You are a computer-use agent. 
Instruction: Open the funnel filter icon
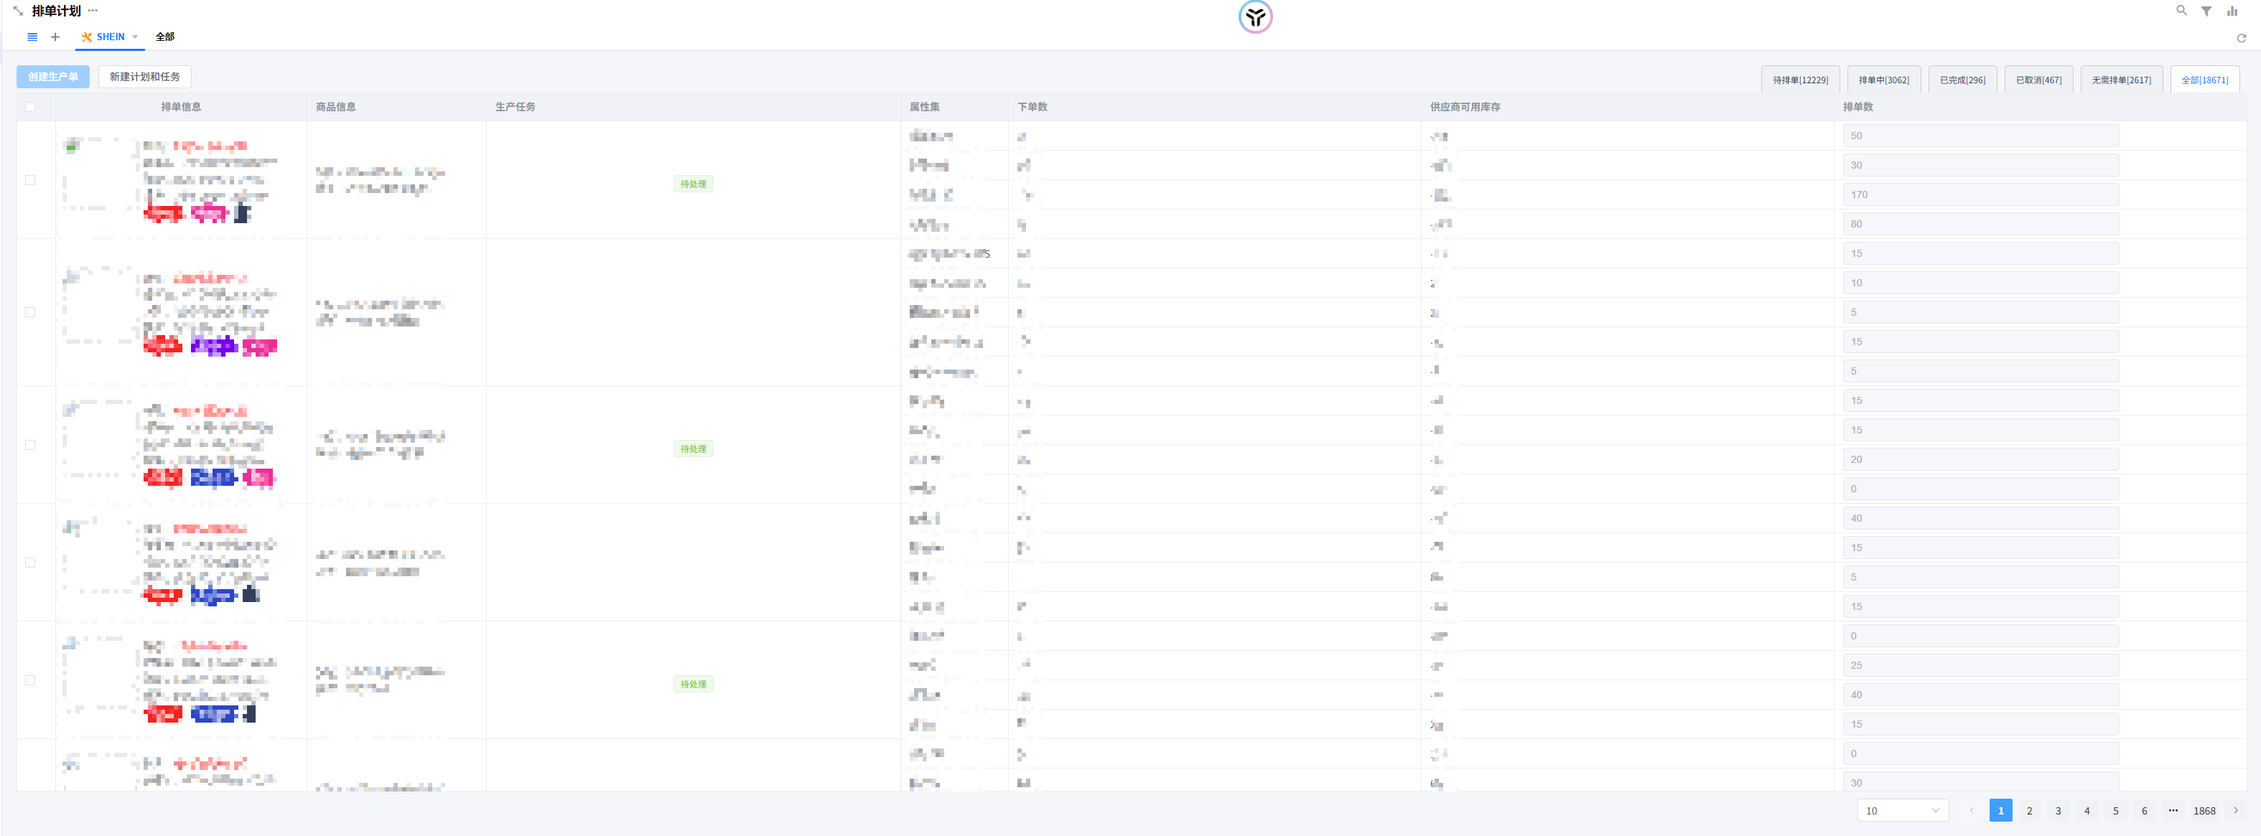pyautogui.click(x=2206, y=11)
